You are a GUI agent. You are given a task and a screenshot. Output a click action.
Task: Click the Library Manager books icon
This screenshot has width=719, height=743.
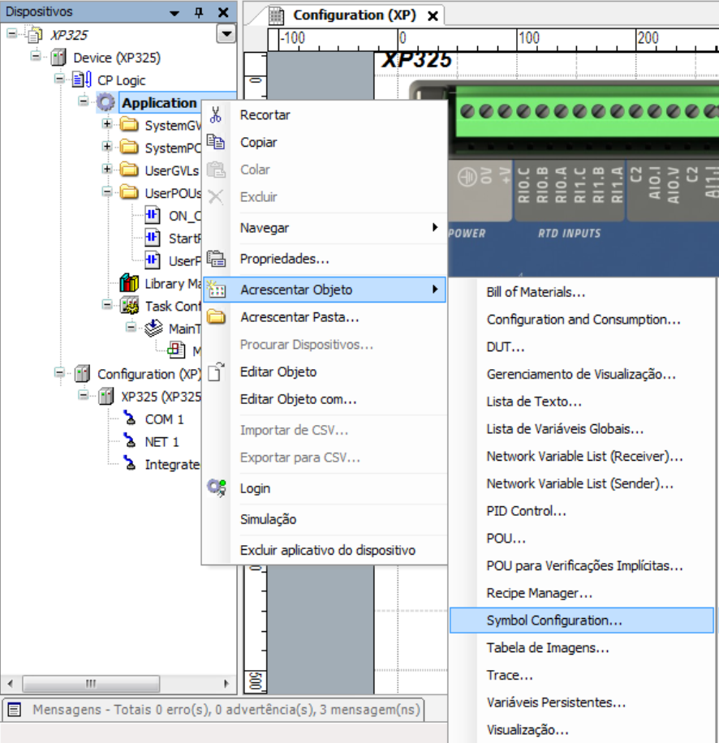coord(129,283)
